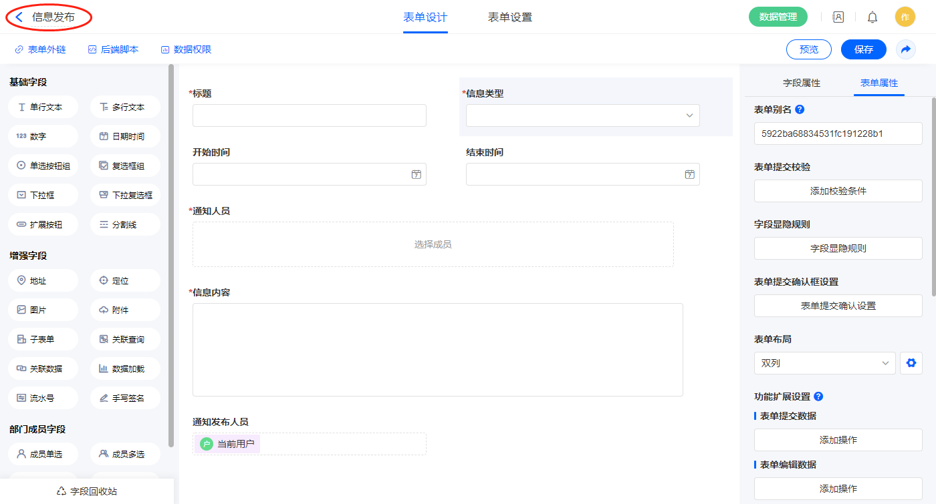Viewport: 936px width, 504px height.
Task: Click the 保存 button
Action: (x=863, y=49)
